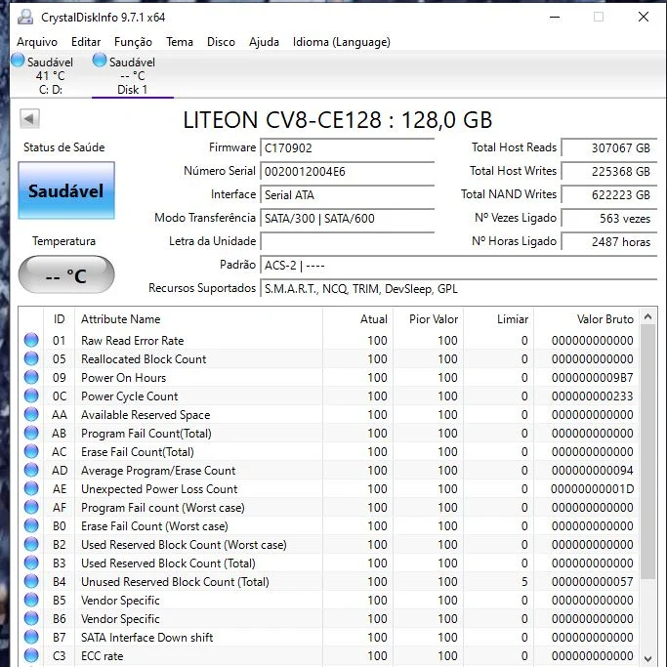This screenshot has width=667, height=667.
Task: Click the CrystalDiskInfo app icon in title bar
Action: point(25,17)
